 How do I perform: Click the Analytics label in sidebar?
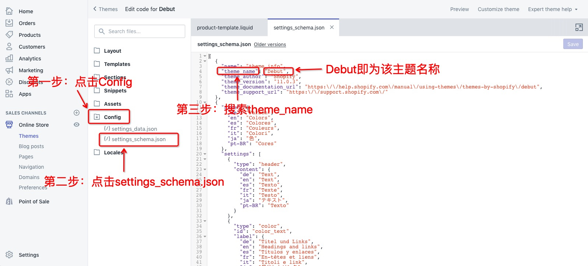tap(30, 59)
